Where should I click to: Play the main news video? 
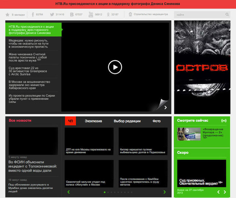tap(115, 67)
